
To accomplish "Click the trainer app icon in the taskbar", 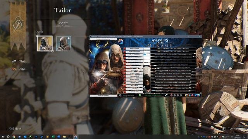I will coord(76,137).
